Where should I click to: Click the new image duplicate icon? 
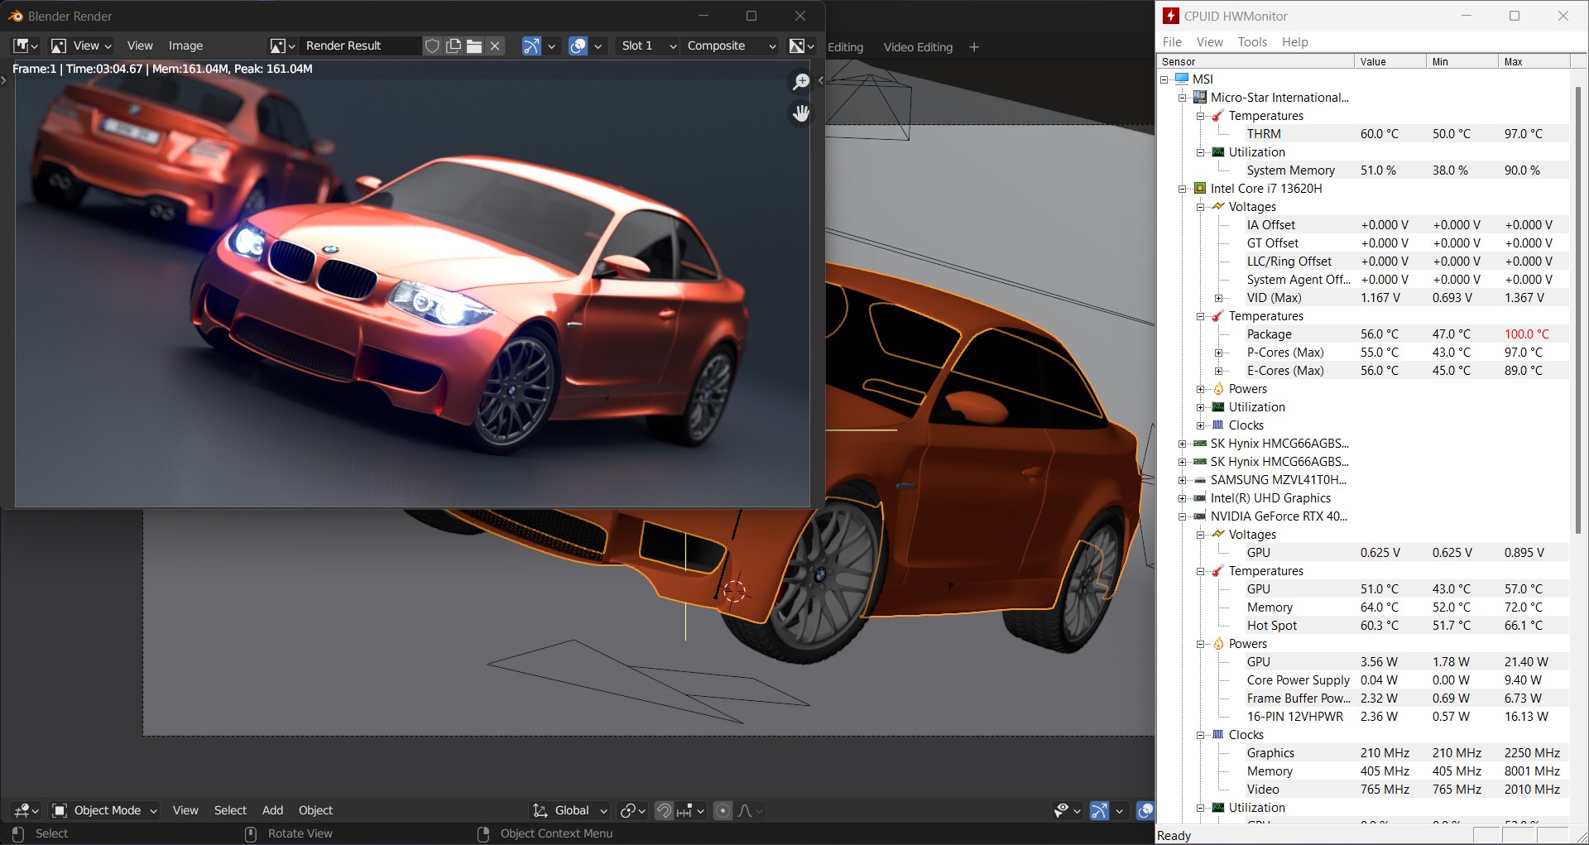coord(454,46)
